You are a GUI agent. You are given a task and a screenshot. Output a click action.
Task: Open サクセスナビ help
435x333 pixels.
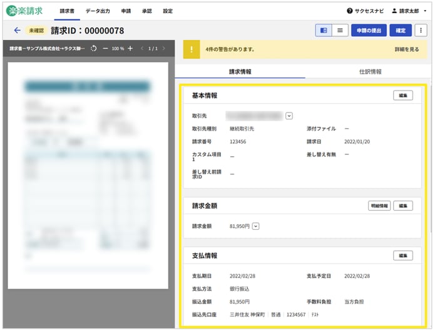[366, 11]
